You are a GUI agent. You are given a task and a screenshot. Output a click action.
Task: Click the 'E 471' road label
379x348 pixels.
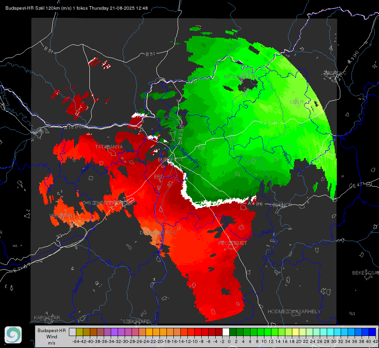pyautogui.click(x=357, y=186)
